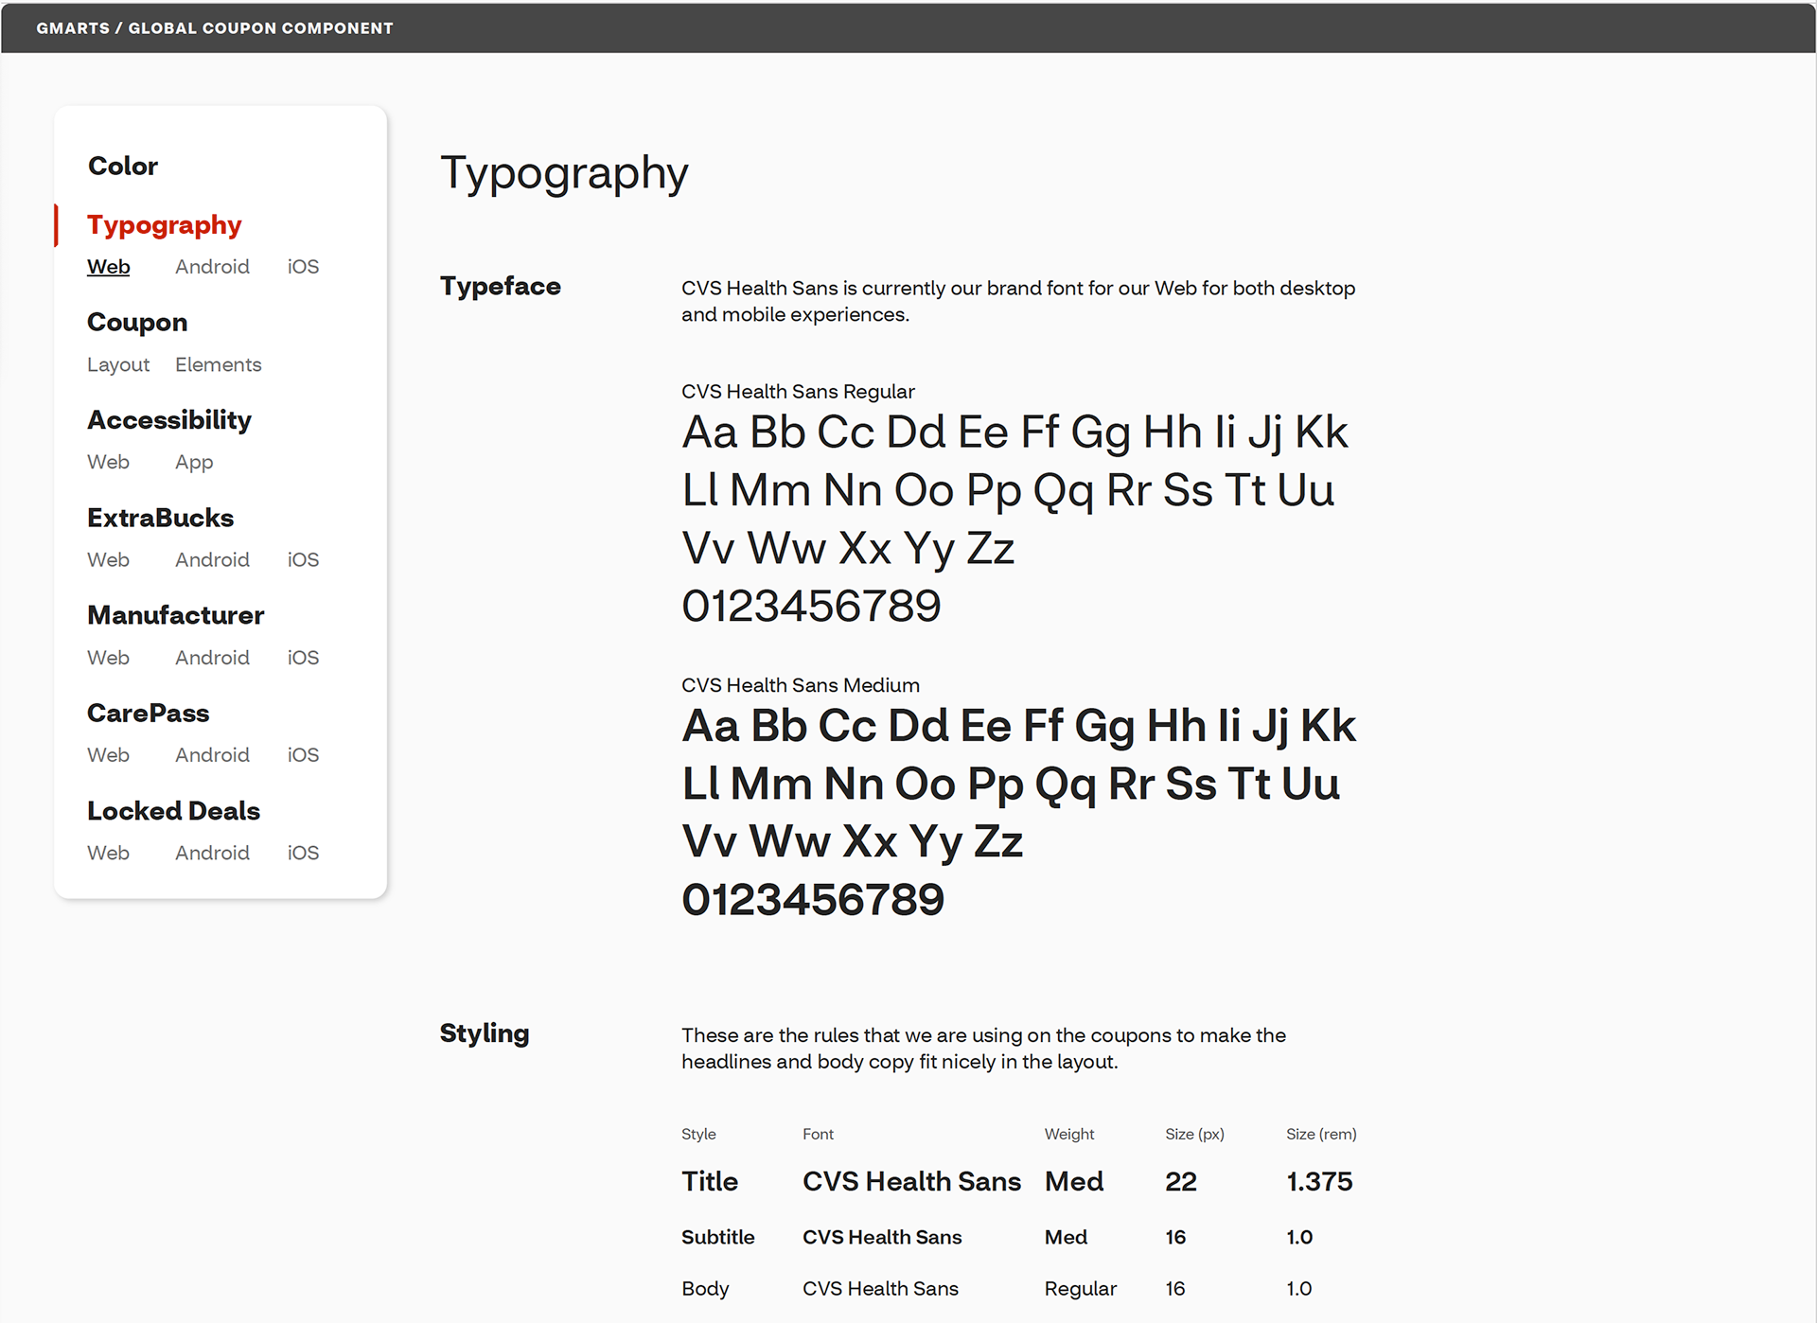The image size is (1817, 1323).
Task: Click the Web link under Typography
Action: tap(109, 267)
